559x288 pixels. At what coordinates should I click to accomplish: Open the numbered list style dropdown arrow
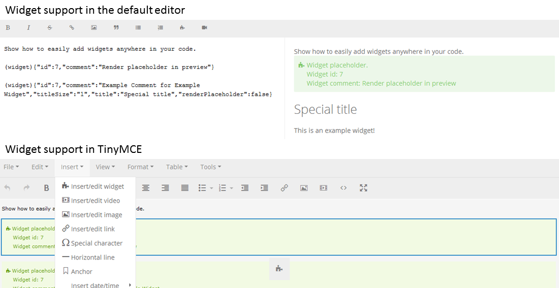232,188
